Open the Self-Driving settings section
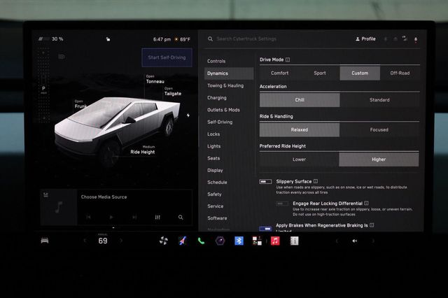This screenshot has width=448, height=298. click(x=229, y=122)
